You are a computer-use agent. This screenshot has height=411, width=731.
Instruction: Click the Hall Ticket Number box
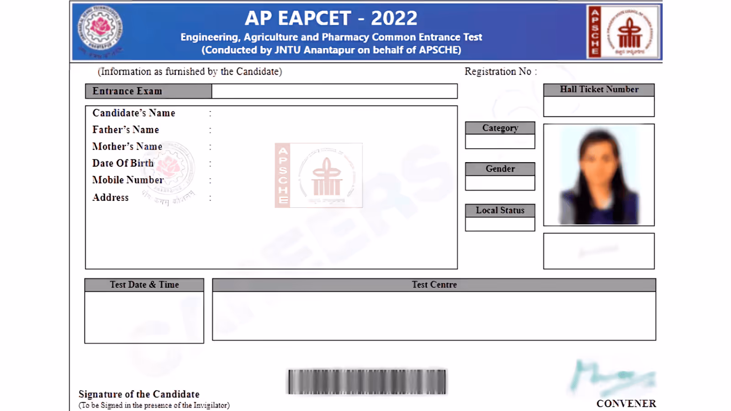[x=599, y=106]
